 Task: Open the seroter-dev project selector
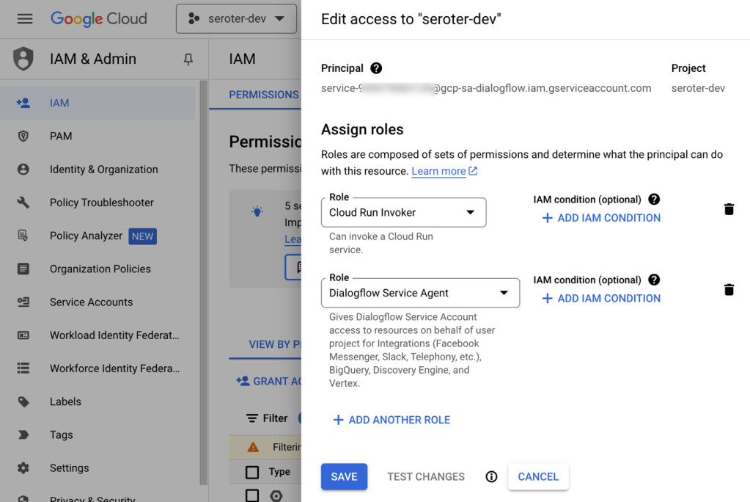point(236,19)
